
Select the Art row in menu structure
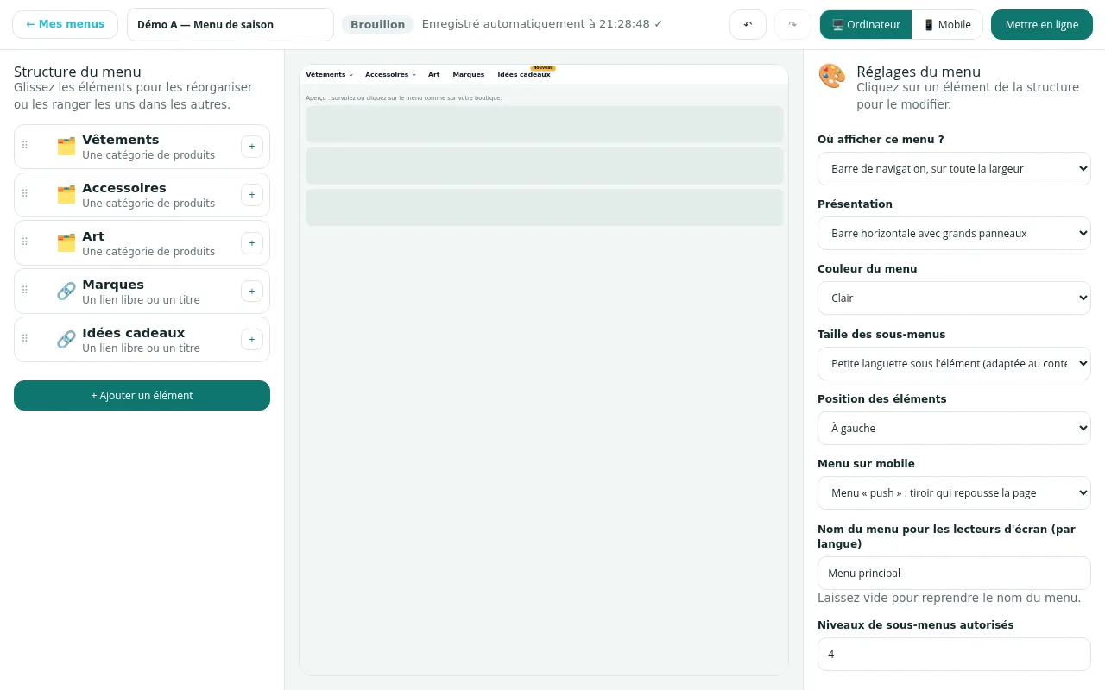pyautogui.click(x=142, y=243)
